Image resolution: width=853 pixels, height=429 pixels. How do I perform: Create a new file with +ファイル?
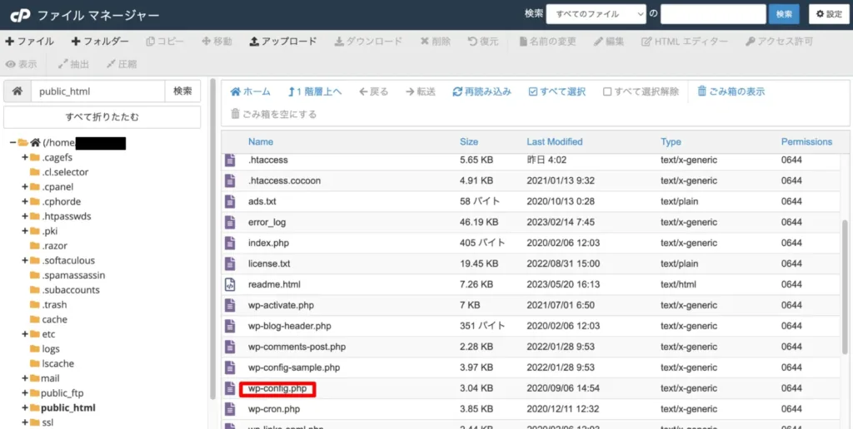tap(29, 42)
